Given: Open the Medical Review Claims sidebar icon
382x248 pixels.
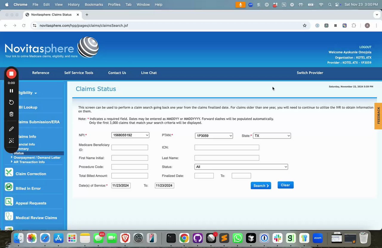Looking at the screenshot, I should pyautogui.click(x=9, y=216).
